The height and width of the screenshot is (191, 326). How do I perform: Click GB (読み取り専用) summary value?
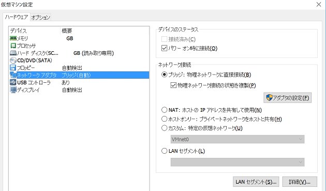click(x=94, y=53)
